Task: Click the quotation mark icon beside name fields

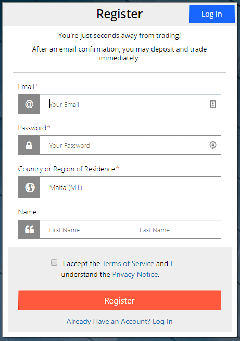Action: 29,230
